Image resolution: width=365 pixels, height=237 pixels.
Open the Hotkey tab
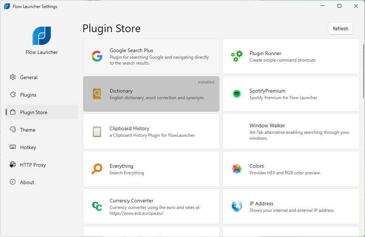click(42, 147)
